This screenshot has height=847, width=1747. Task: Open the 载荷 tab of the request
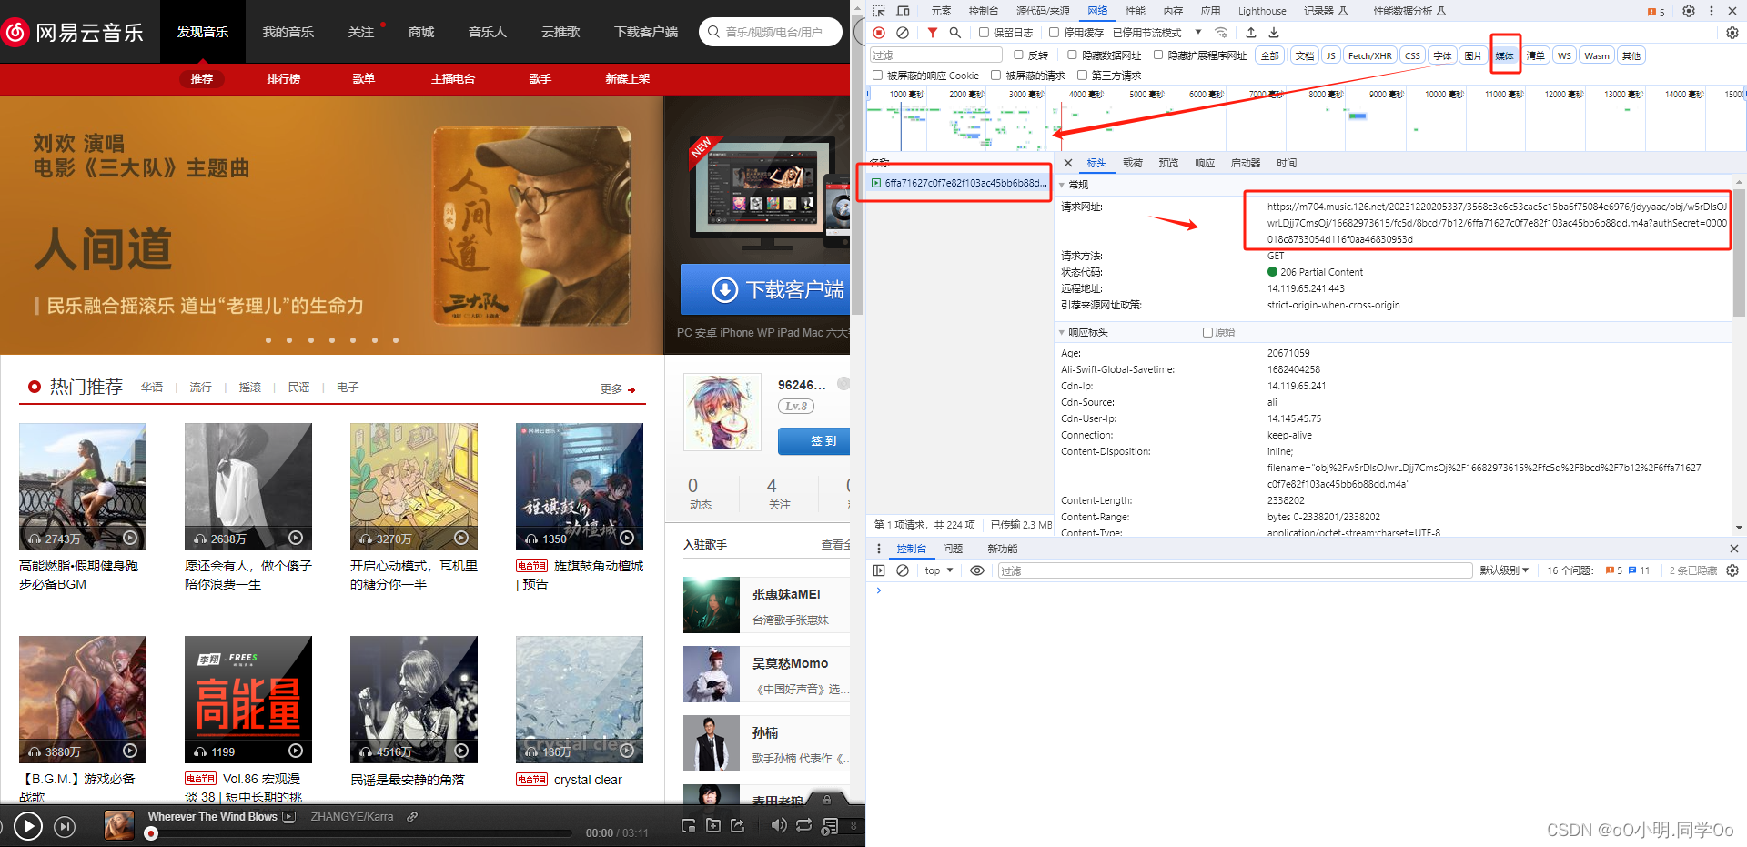[1133, 163]
